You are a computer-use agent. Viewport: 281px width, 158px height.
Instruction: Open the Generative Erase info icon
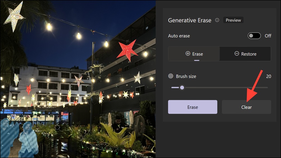point(217,20)
